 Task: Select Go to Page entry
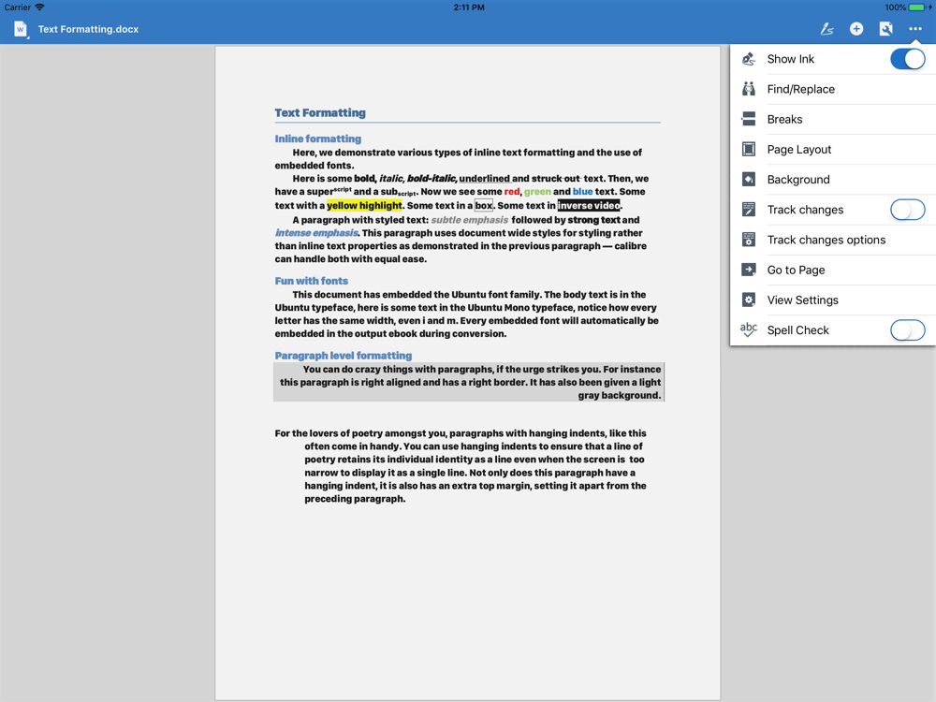pos(833,270)
